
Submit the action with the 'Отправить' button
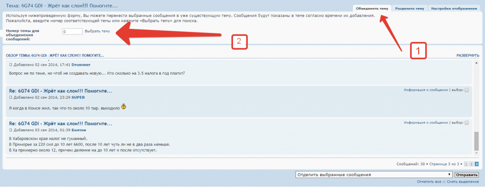[467, 175]
